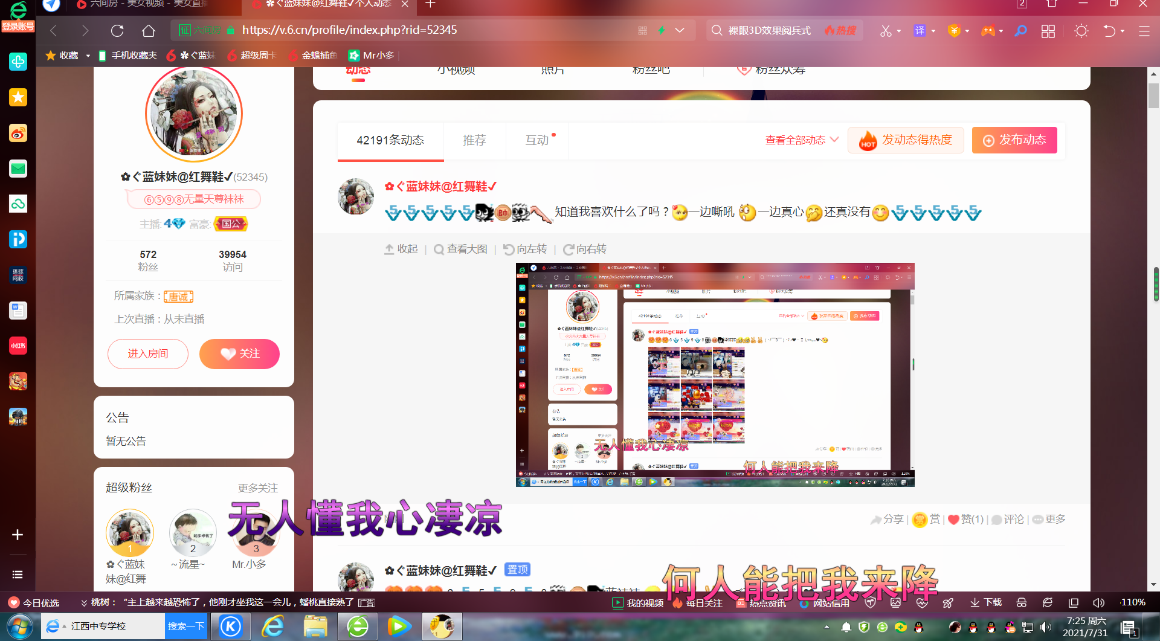
Task: Rotate the image with 向右转
Action: pos(585,249)
